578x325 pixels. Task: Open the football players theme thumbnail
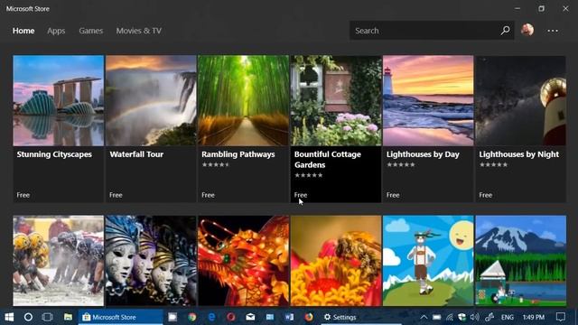(x=58, y=261)
